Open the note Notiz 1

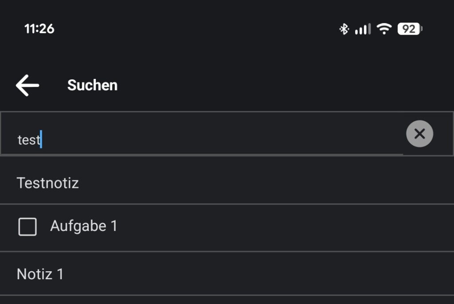tap(40, 274)
